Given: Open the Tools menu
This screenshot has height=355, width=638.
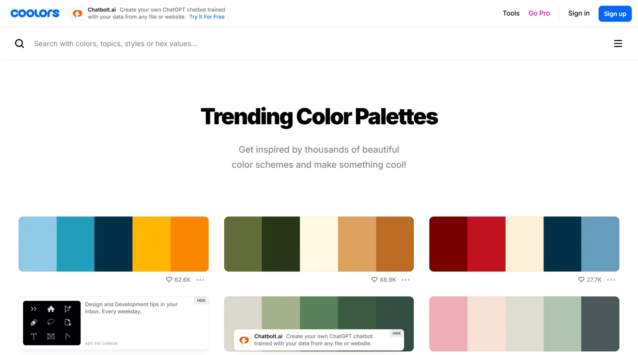Looking at the screenshot, I should tap(511, 13).
